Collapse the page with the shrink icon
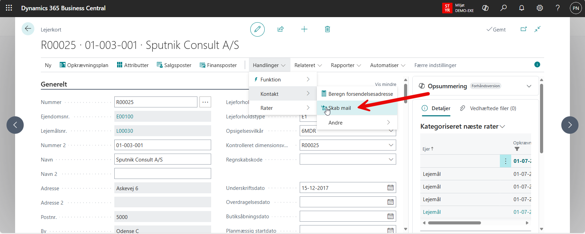The width and height of the screenshot is (585, 234). (538, 29)
